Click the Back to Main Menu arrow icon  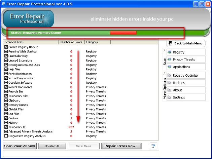click(170, 43)
